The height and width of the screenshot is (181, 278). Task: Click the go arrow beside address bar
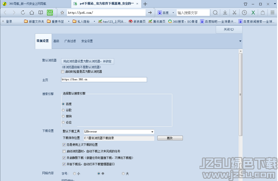click(150, 12)
